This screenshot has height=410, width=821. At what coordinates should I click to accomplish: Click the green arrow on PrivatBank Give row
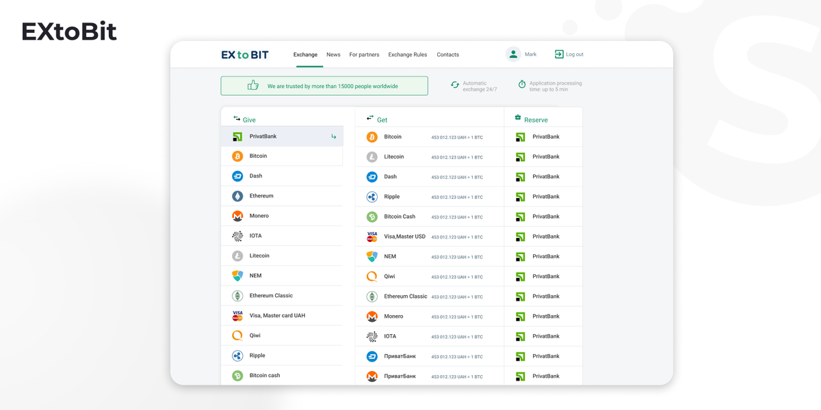[x=334, y=137]
